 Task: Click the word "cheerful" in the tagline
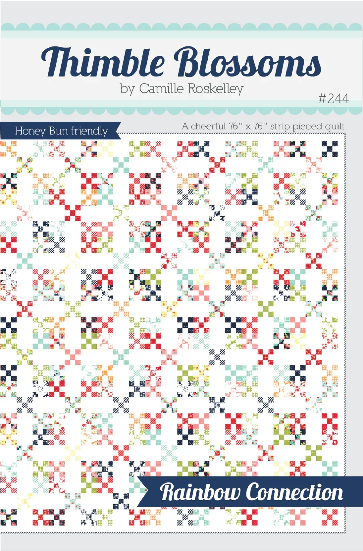(x=208, y=126)
